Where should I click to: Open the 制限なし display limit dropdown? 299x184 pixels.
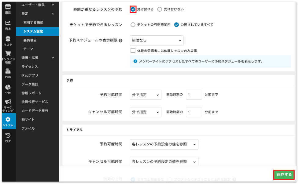click(x=157, y=40)
